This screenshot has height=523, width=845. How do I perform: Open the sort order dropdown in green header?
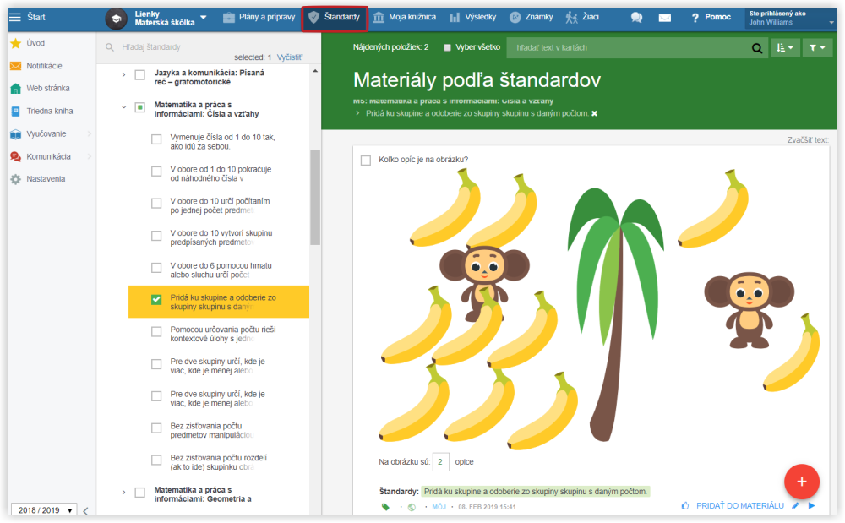coord(785,48)
